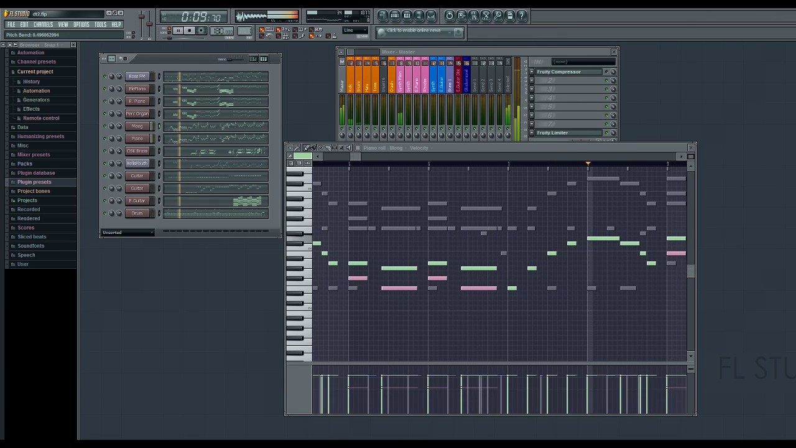Click to enable online news

pos(415,32)
